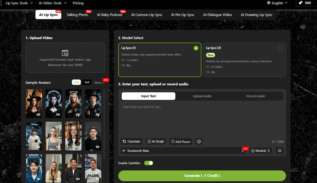
Task: Select the 16:9 aspect ratio filter
Action: click(87, 82)
